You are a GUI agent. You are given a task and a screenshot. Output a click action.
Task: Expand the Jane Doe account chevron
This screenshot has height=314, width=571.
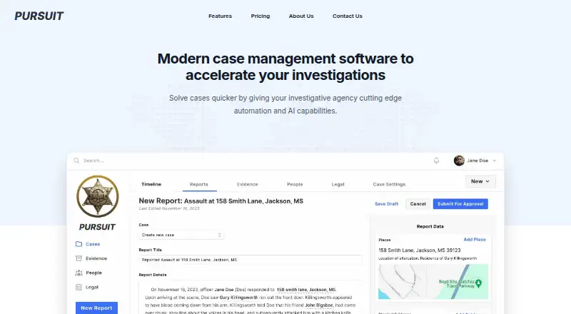tap(494, 161)
